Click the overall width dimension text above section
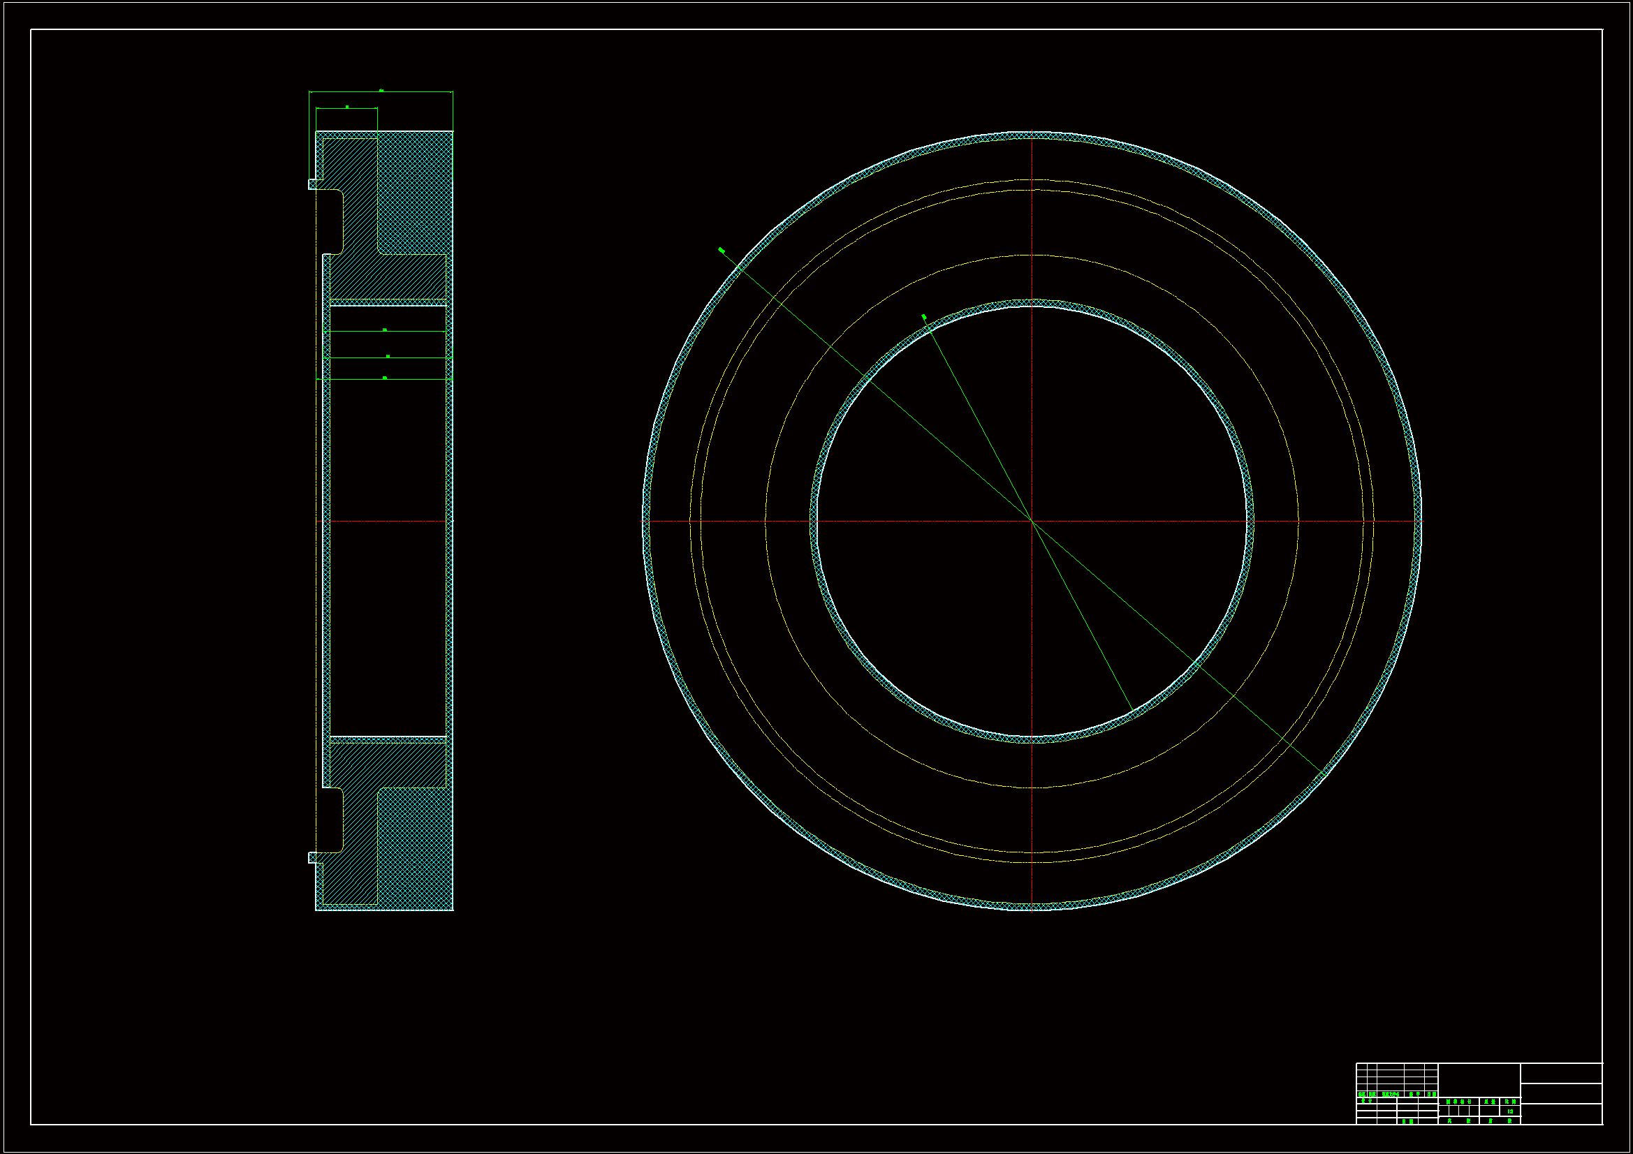Image resolution: width=1633 pixels, height=1154 pixels. pos(381,91)
